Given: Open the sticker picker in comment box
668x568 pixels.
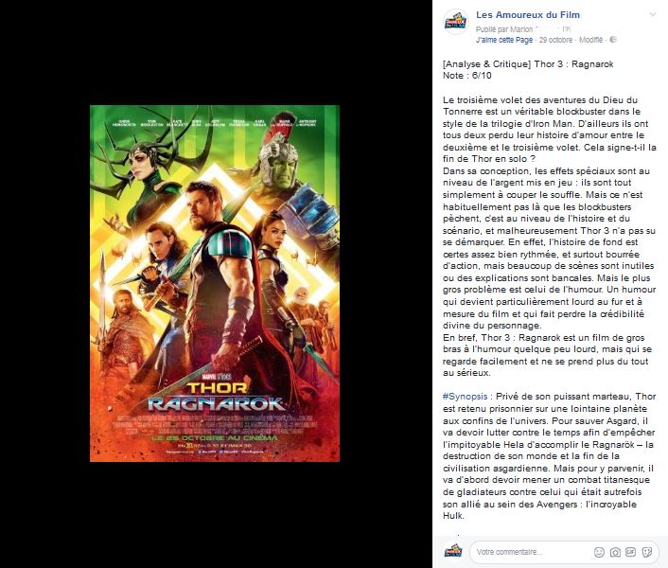Looking at the screenshot, I should click(x=646, y=552).
